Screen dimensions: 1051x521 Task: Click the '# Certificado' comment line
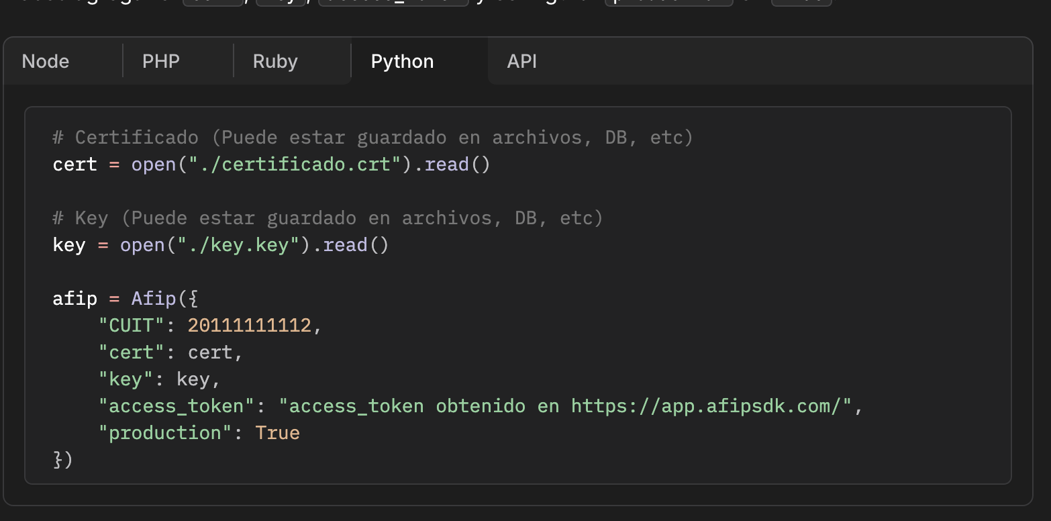(x=372, y=138)
